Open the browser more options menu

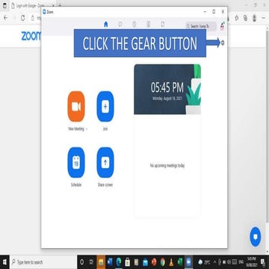(263, 18)
